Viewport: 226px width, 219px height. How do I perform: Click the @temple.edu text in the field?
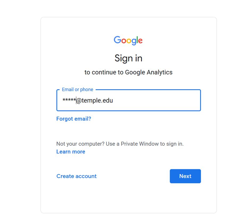click(95, 100)
